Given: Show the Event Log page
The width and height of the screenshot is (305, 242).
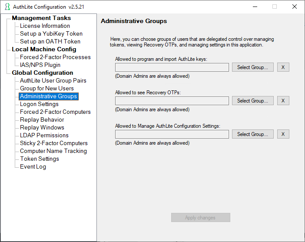Looking at the screenshot, I should pyautogui.click(x=33, y=166).
